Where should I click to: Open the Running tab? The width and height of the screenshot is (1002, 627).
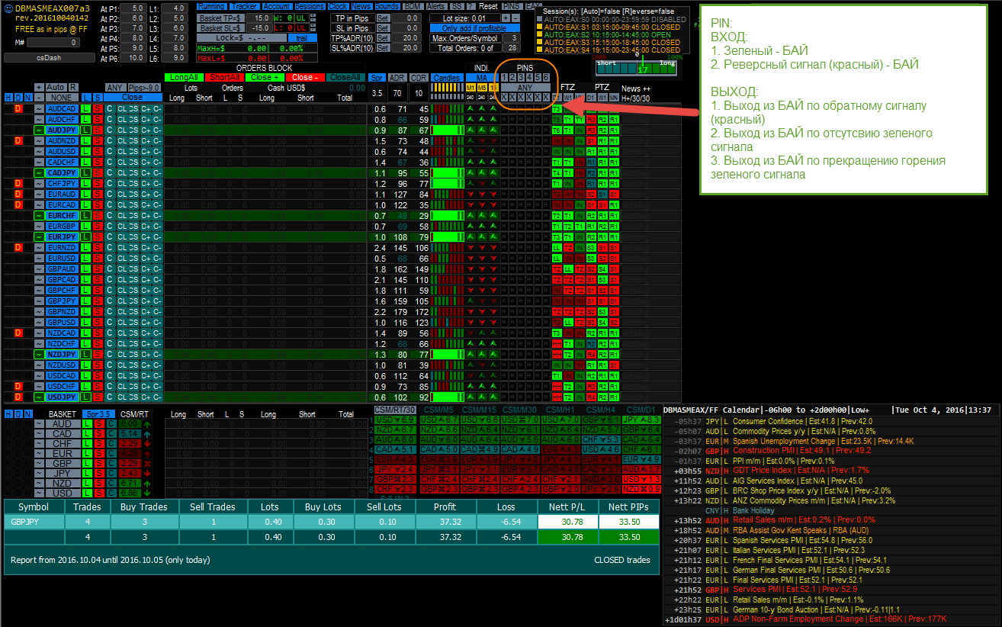211,6
